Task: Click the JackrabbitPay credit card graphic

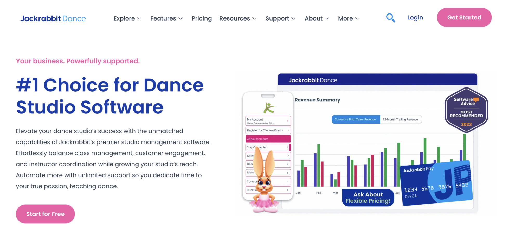Action: pos(436,183)
